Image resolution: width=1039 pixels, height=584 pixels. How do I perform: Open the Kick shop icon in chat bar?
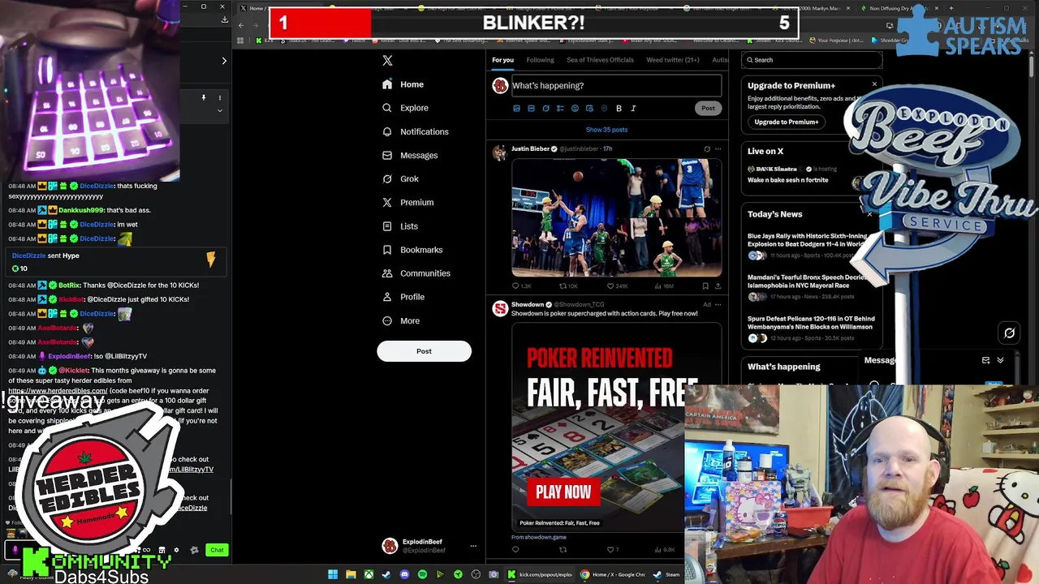(162, 550)
